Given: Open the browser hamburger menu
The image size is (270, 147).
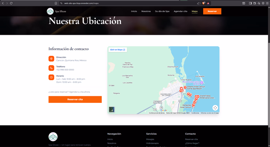Looking at the screenshot, I should click(x=267, y=3).
